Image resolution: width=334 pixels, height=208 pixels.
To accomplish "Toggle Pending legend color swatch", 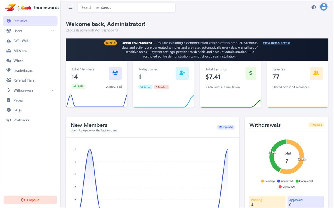I will click(x=262, y=181).
